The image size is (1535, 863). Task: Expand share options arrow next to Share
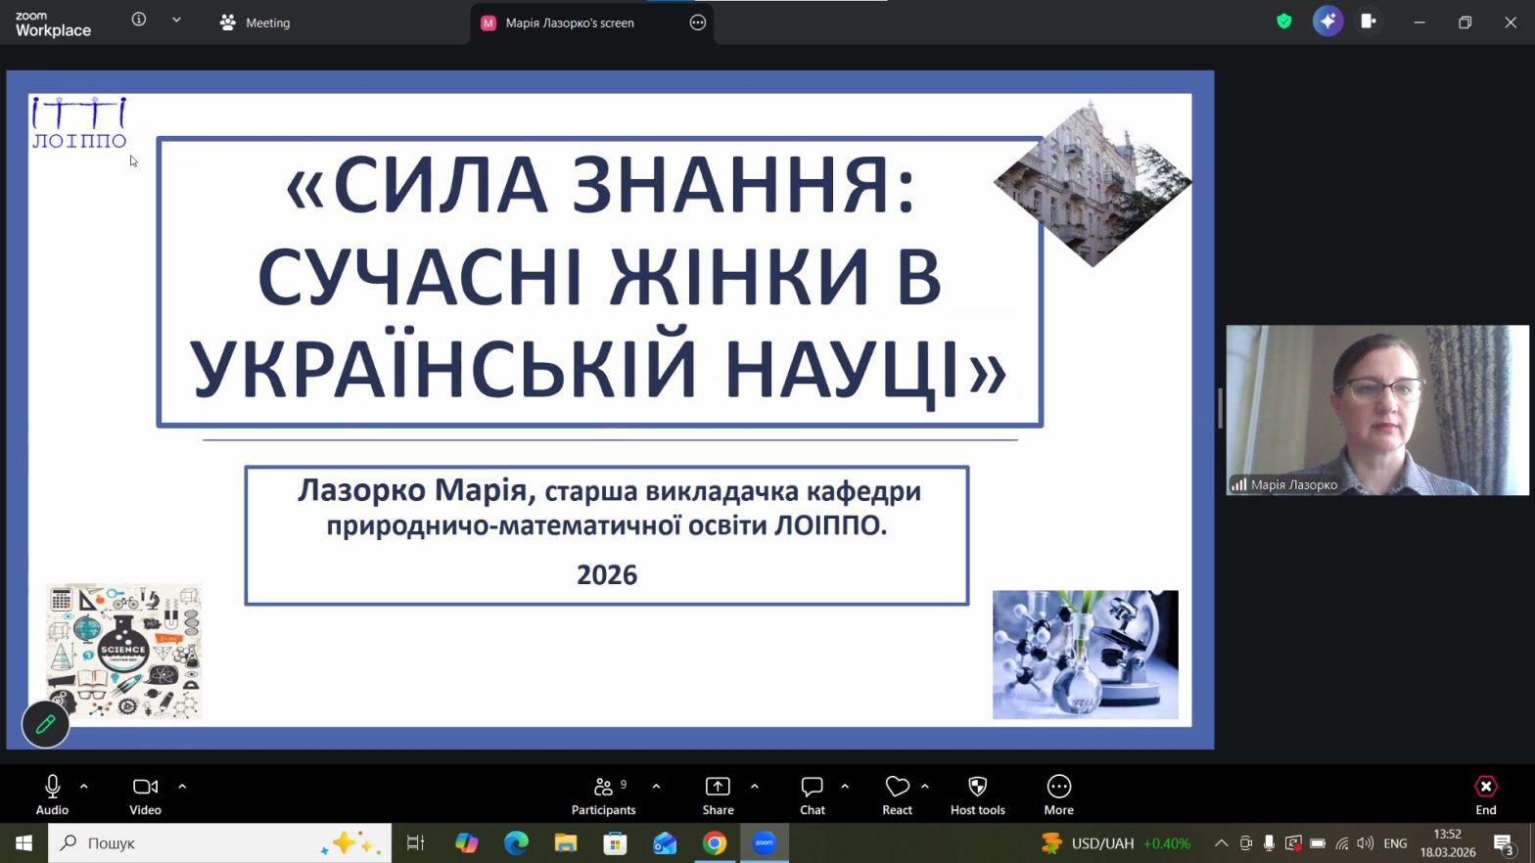point(755,786)
